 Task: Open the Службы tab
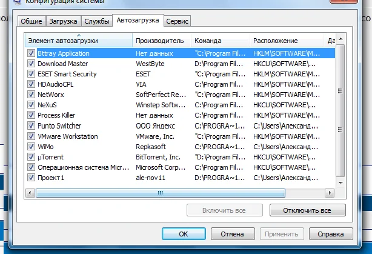(97, 21)
